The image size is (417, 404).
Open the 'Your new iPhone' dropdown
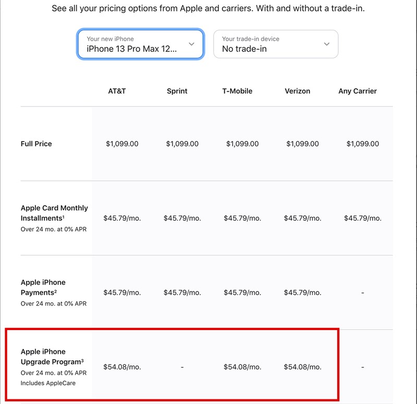click(x=140, y=44)
